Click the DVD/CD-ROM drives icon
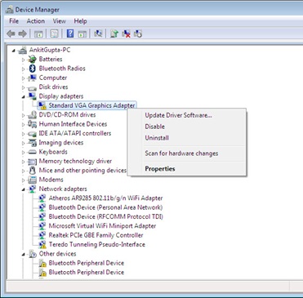 pyautogui.click(x=33, y=114)
